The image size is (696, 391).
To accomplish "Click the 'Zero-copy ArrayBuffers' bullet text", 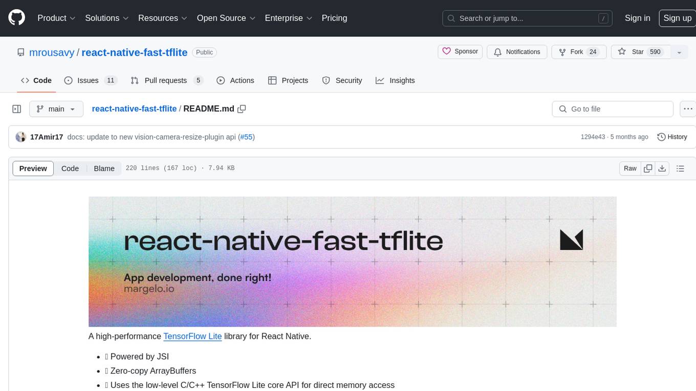I will tap(154, 371).
